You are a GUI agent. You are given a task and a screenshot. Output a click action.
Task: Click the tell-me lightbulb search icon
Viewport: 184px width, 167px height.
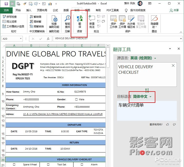pos(126,11)
